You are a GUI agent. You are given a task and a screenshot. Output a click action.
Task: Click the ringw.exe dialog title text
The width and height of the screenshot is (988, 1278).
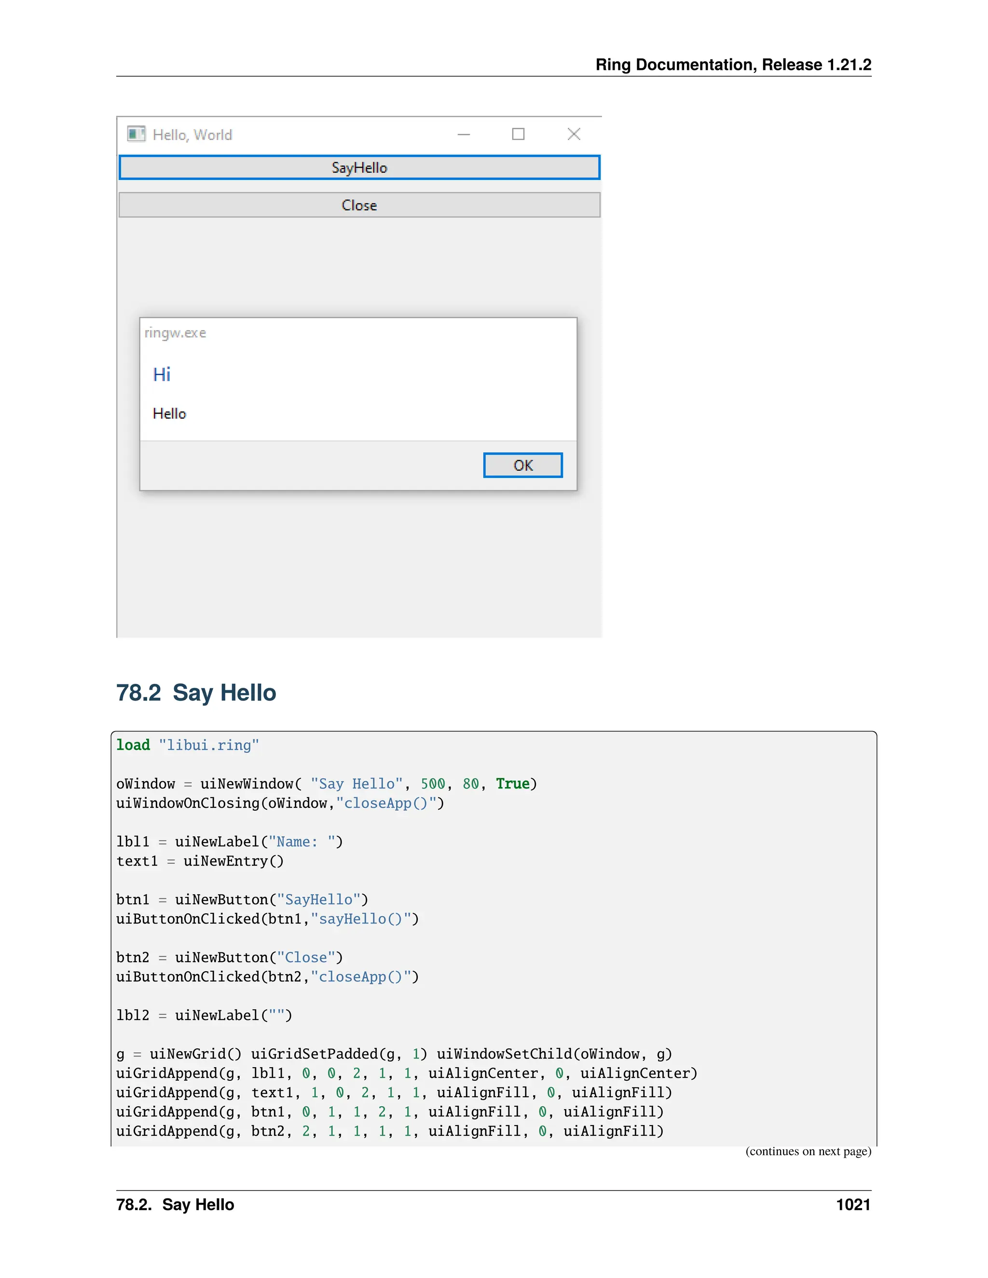tap(175, 333)
